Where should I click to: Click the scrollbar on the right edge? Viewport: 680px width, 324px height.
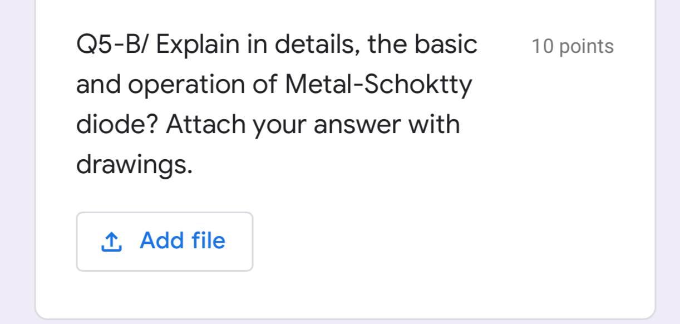tap(677, 161)
